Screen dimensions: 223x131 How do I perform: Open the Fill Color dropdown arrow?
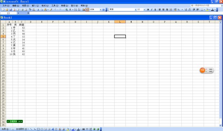pyautogui.click(x=210, y=9)
